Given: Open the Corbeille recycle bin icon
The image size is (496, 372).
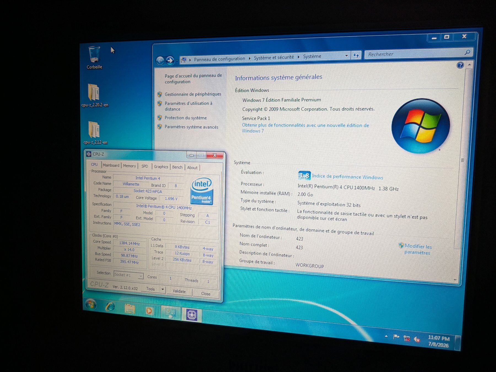Looking at the screenshot, I should tap(94, 57).
